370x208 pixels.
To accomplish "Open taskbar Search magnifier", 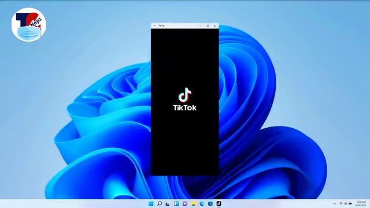I will (160, 203).
